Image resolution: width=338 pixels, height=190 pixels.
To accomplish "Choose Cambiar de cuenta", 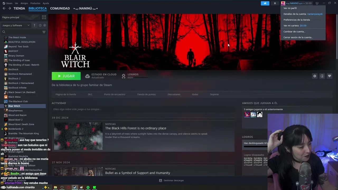I will (x=294, y=31).
